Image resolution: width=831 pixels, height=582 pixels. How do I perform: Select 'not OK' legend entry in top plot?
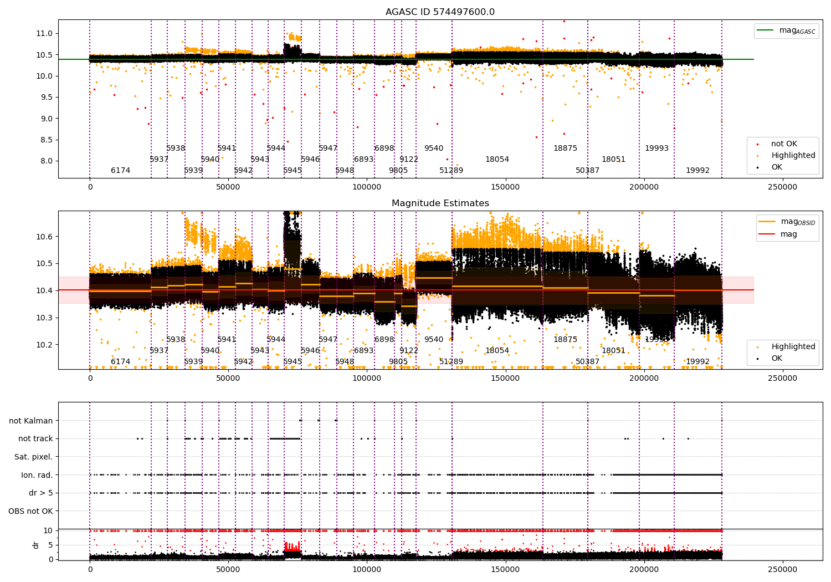point(784,144)
